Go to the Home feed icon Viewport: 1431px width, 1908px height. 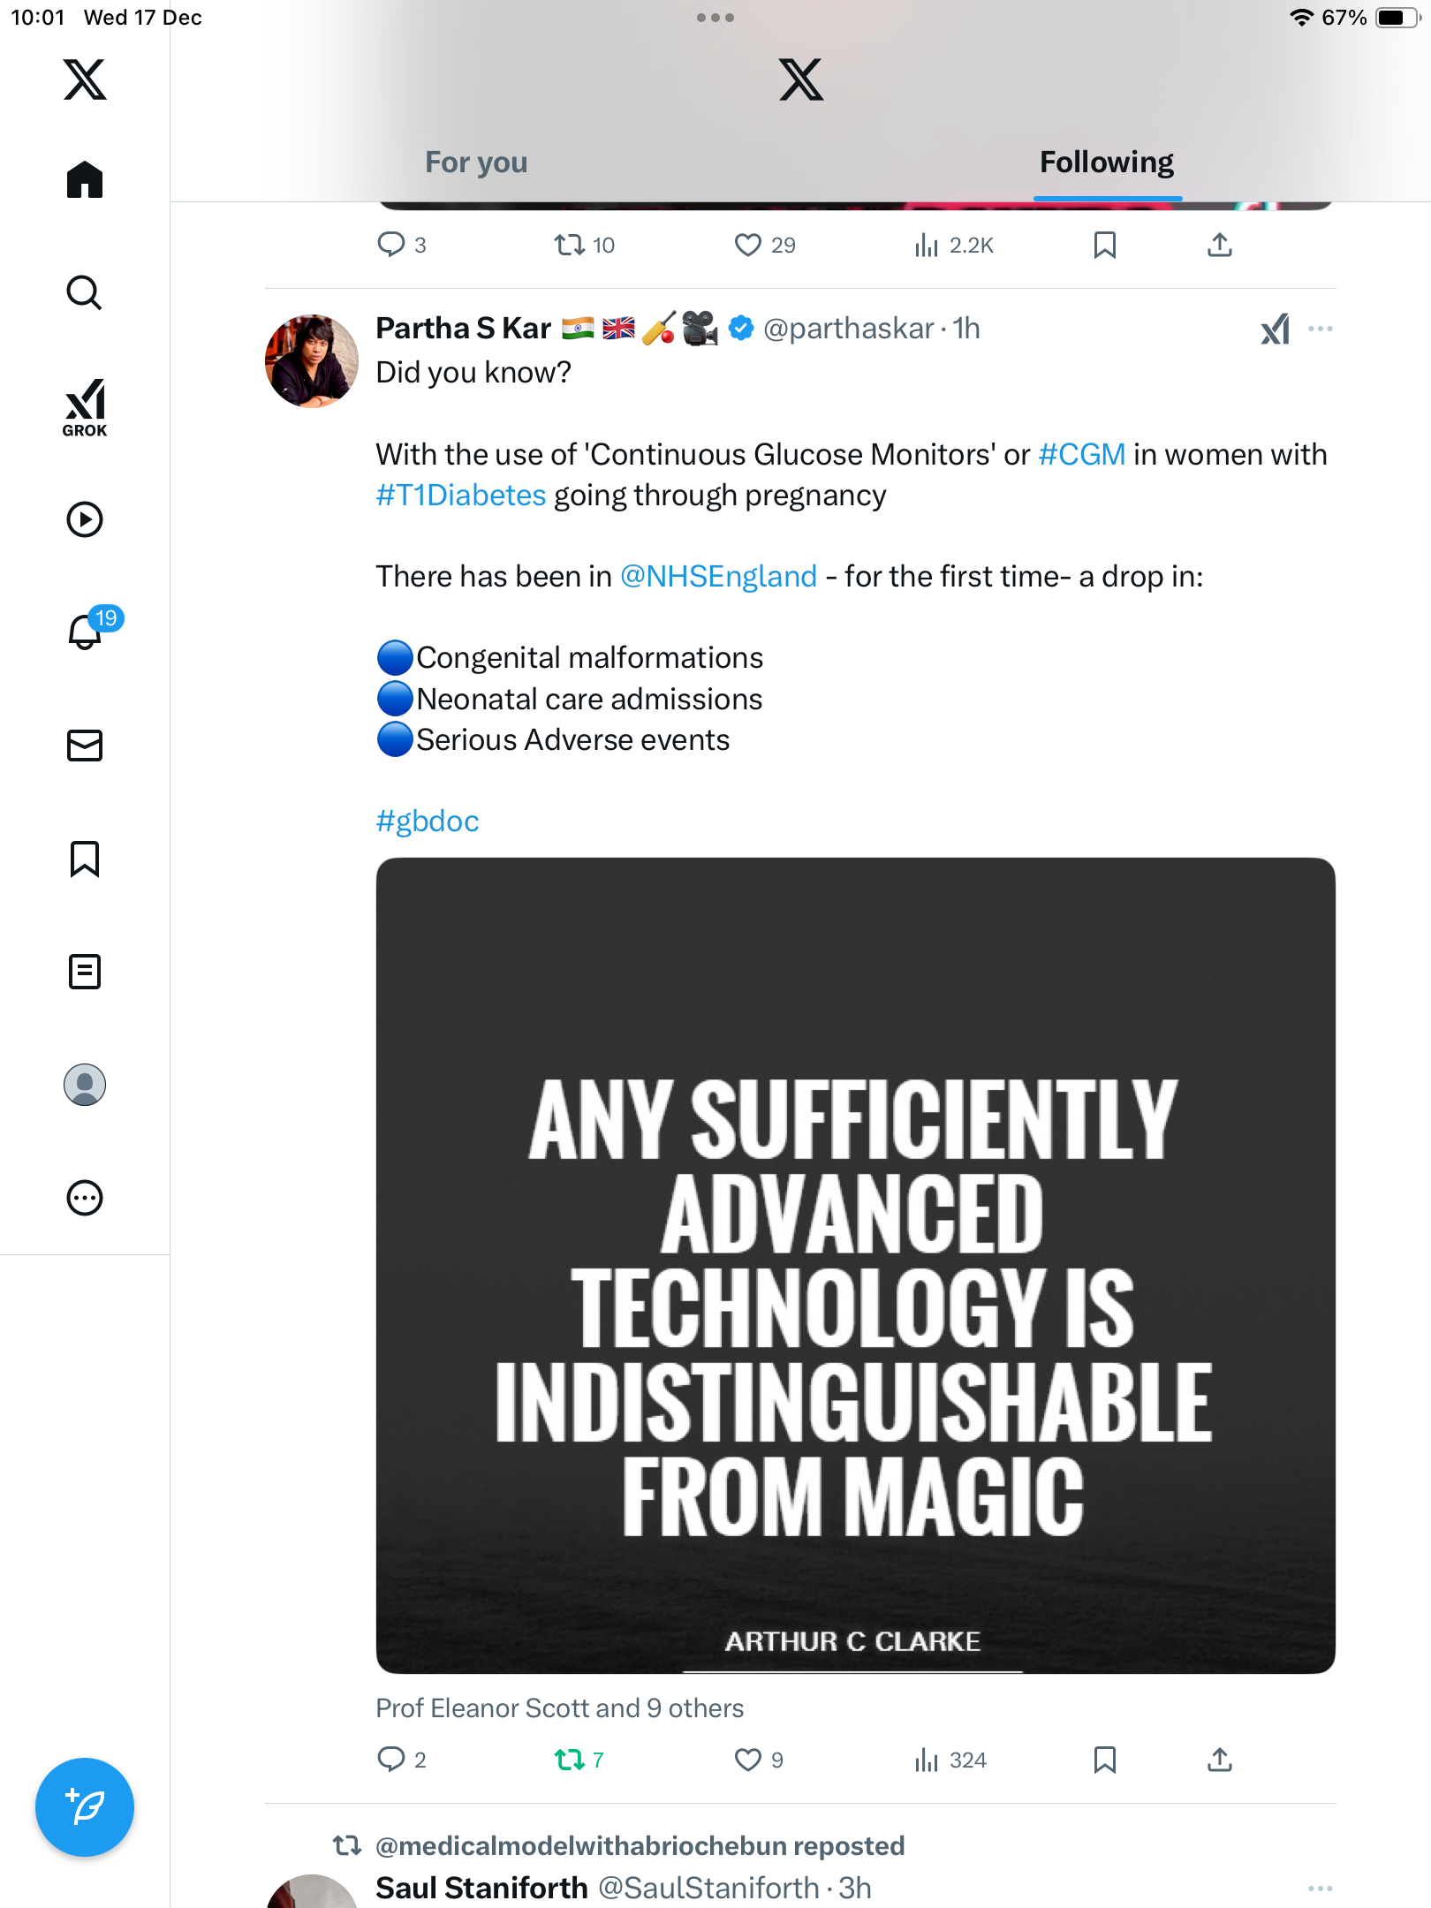[85, 180]
